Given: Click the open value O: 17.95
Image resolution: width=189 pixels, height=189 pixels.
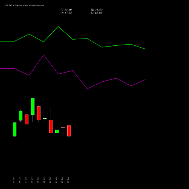Looking at the screenshot, I should 66,13.
